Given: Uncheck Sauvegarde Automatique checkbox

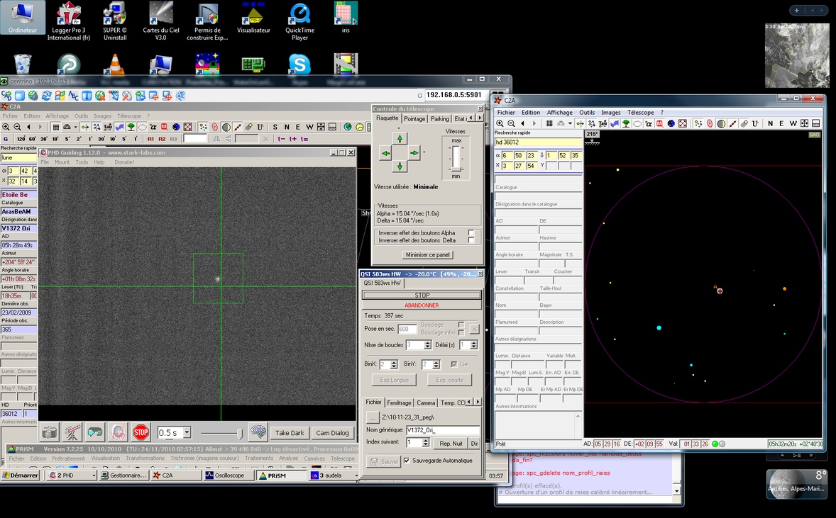Looking at the screenshot, I should (407, 461).
